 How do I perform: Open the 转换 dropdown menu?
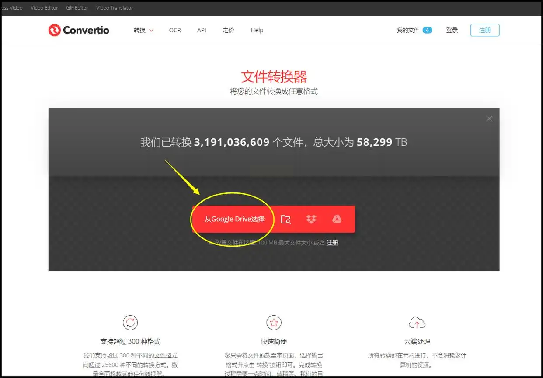[x=144, y=30]
